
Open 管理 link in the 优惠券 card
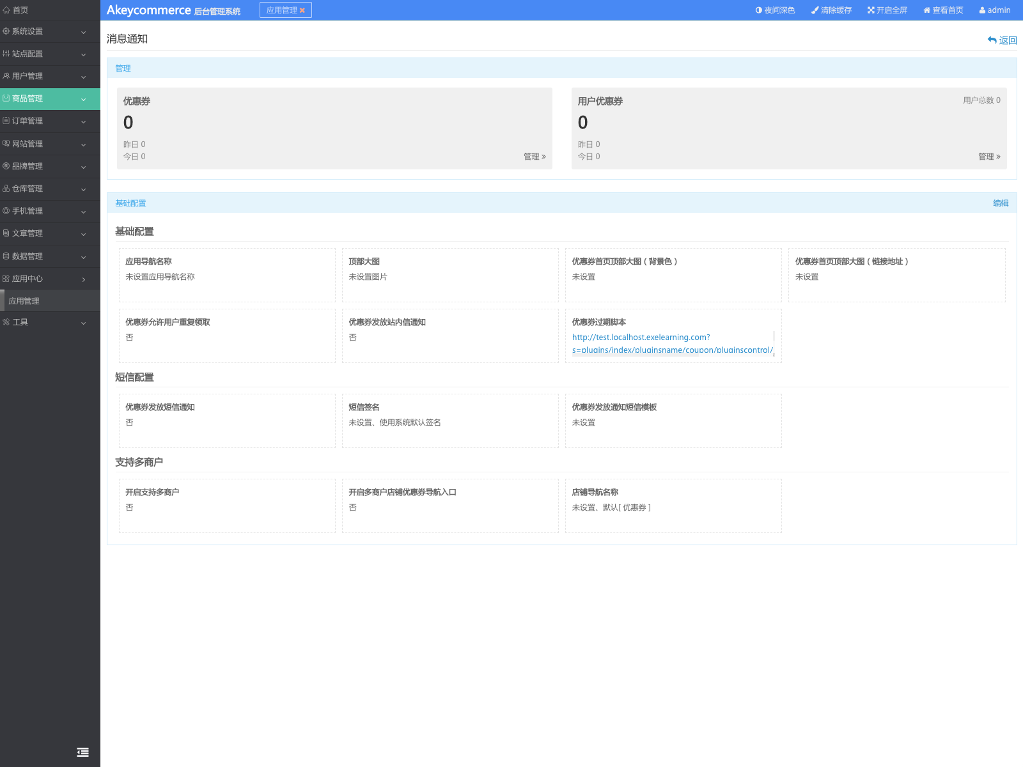click(535, 157)
